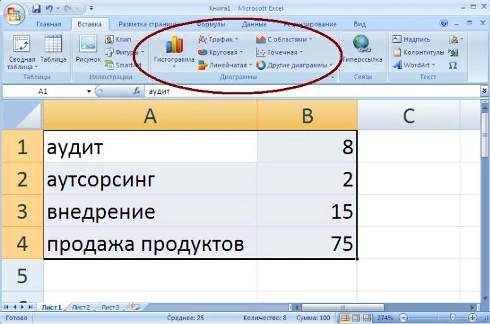
Task: Insert a Таблица from the Таблицы group
Action: pyautogui.click(x=53, y=49)
